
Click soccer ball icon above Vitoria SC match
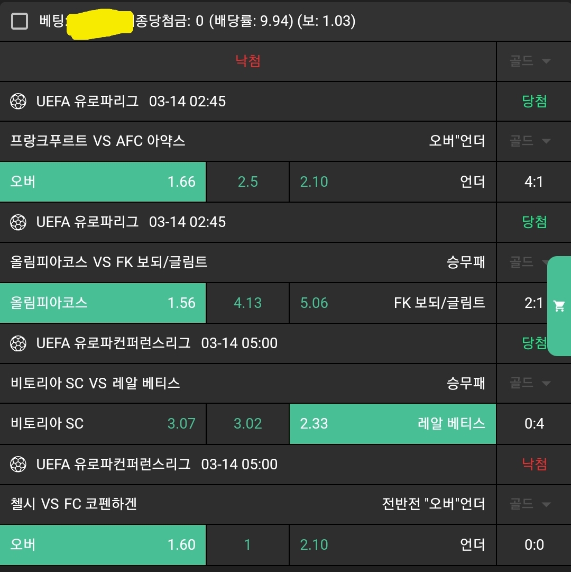click(x=19, y=343)
